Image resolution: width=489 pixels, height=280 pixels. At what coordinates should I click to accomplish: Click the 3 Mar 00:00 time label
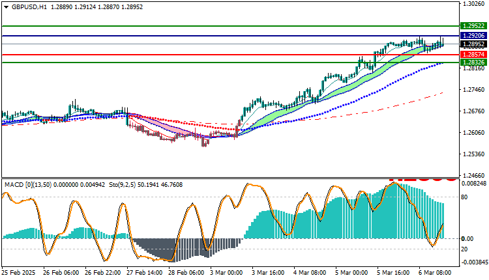[226, 273]
